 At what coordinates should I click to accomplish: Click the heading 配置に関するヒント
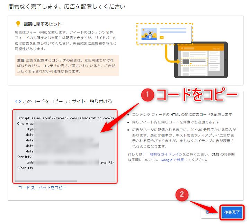pos(42,24)
